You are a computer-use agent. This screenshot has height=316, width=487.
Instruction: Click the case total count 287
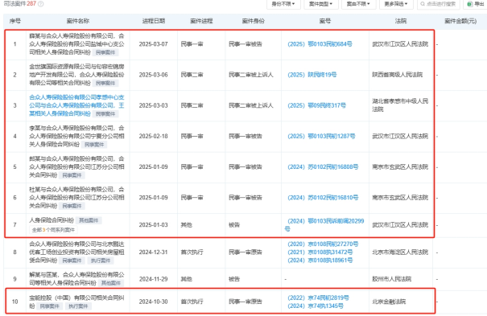coord(31,4)
